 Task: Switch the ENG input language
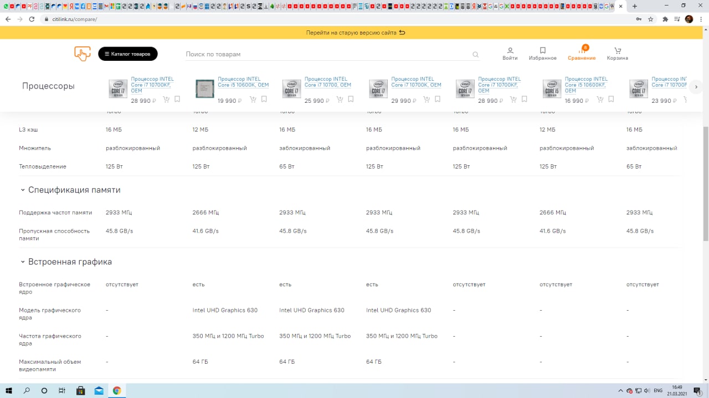(x=658, y=391)
